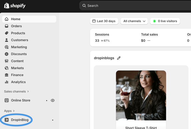This screenshot has height=129, width=191.
Task: Open the All channels dropdown
Action: [x=134, y=21]
